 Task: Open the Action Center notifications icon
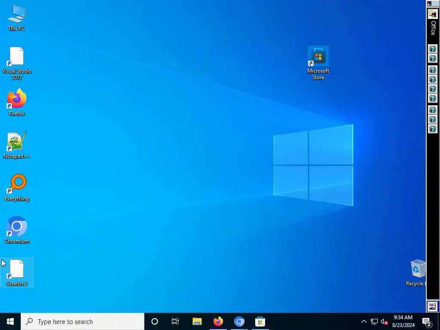coord(427,321)
